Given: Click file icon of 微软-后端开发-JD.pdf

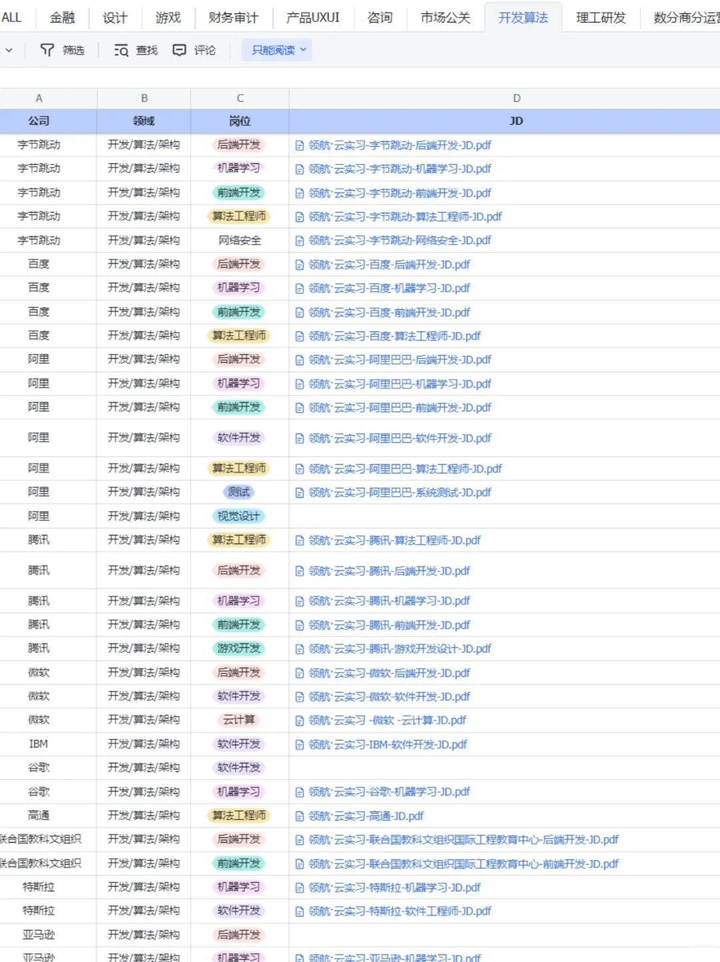Looking at the screenshot, I should coord(299,673).
